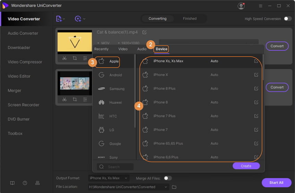
Task: Switch to the Finished tab
Action: (189, 19)
